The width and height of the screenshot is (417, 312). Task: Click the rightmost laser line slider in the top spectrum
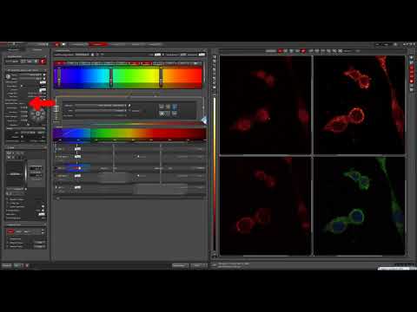[x=161, y=77]
